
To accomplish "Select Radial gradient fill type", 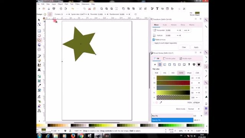I will point(170,64).
